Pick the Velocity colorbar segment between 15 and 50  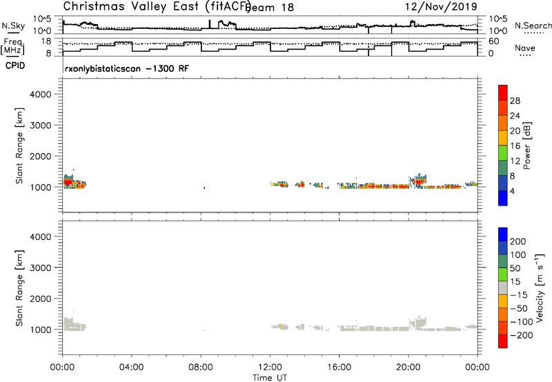[x=503, y=274]
